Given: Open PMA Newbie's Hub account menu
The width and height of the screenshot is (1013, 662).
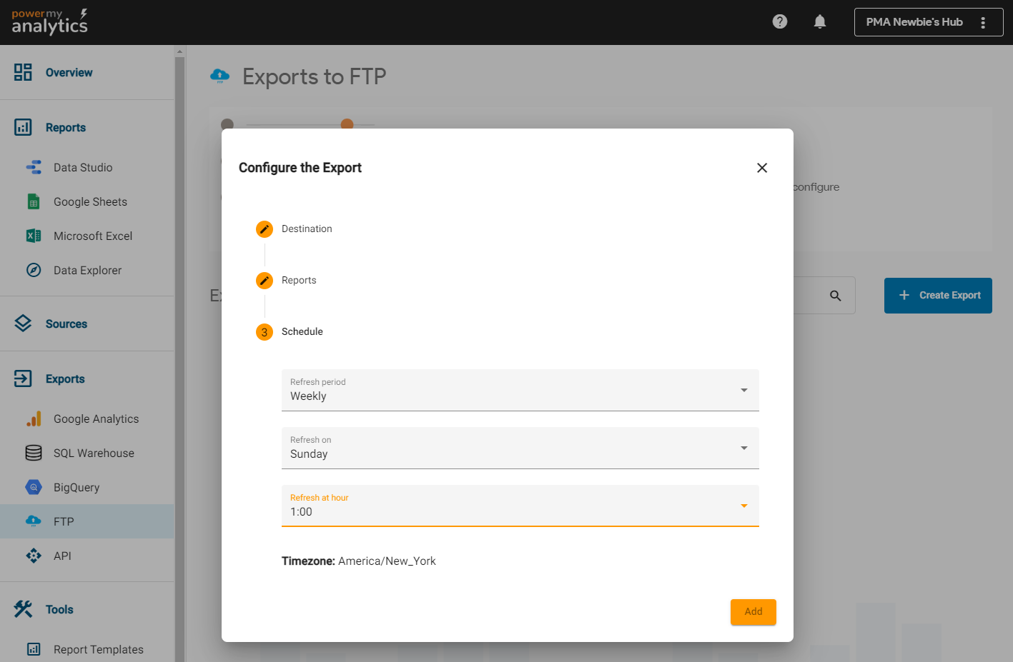Looking at the screenshot, I should (928, 22).
